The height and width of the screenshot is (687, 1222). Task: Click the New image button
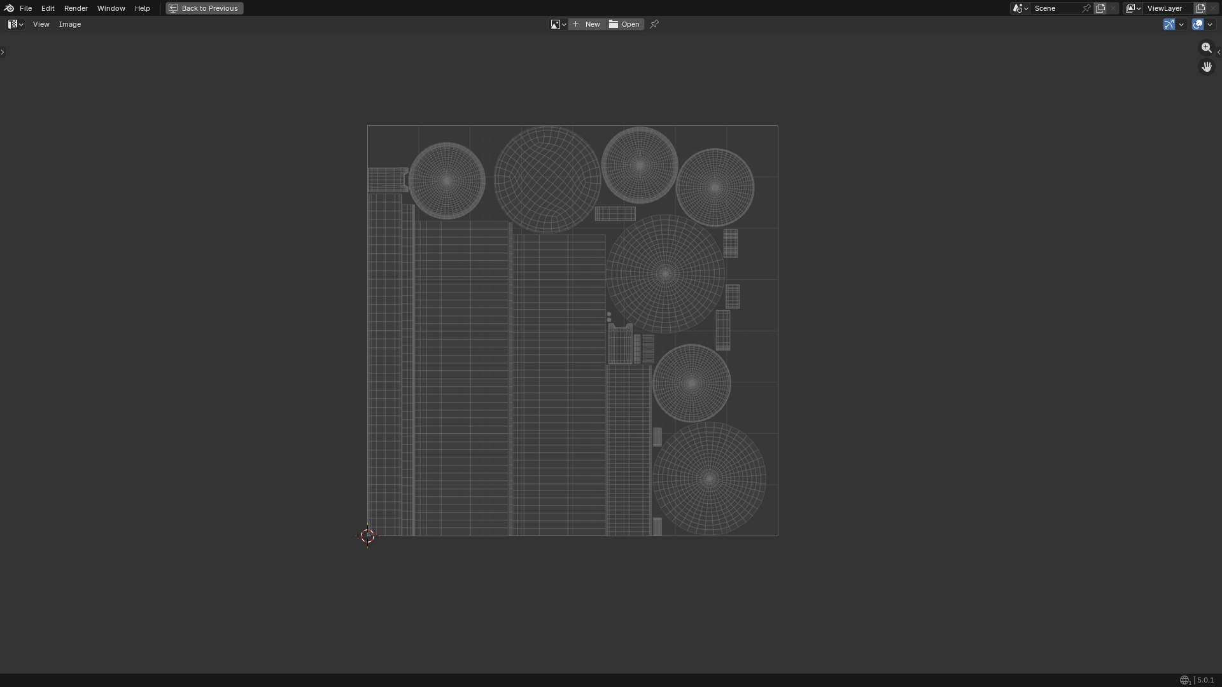pos(586,24)
